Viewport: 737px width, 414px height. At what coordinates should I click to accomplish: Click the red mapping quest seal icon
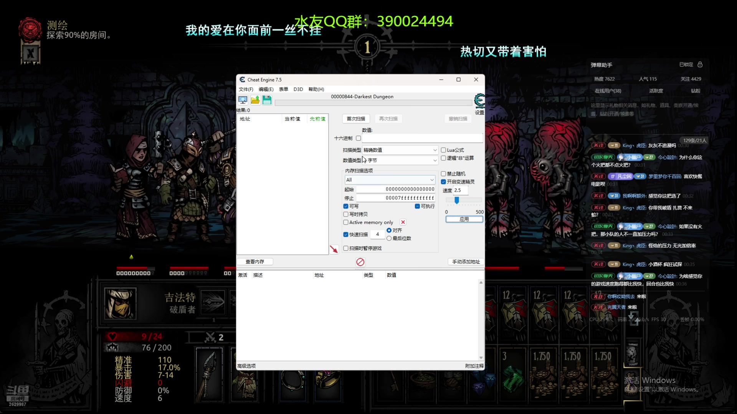click(30, 30)
